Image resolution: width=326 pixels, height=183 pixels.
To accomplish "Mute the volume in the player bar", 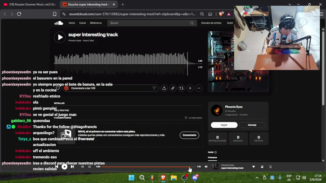I will [206, 167].
